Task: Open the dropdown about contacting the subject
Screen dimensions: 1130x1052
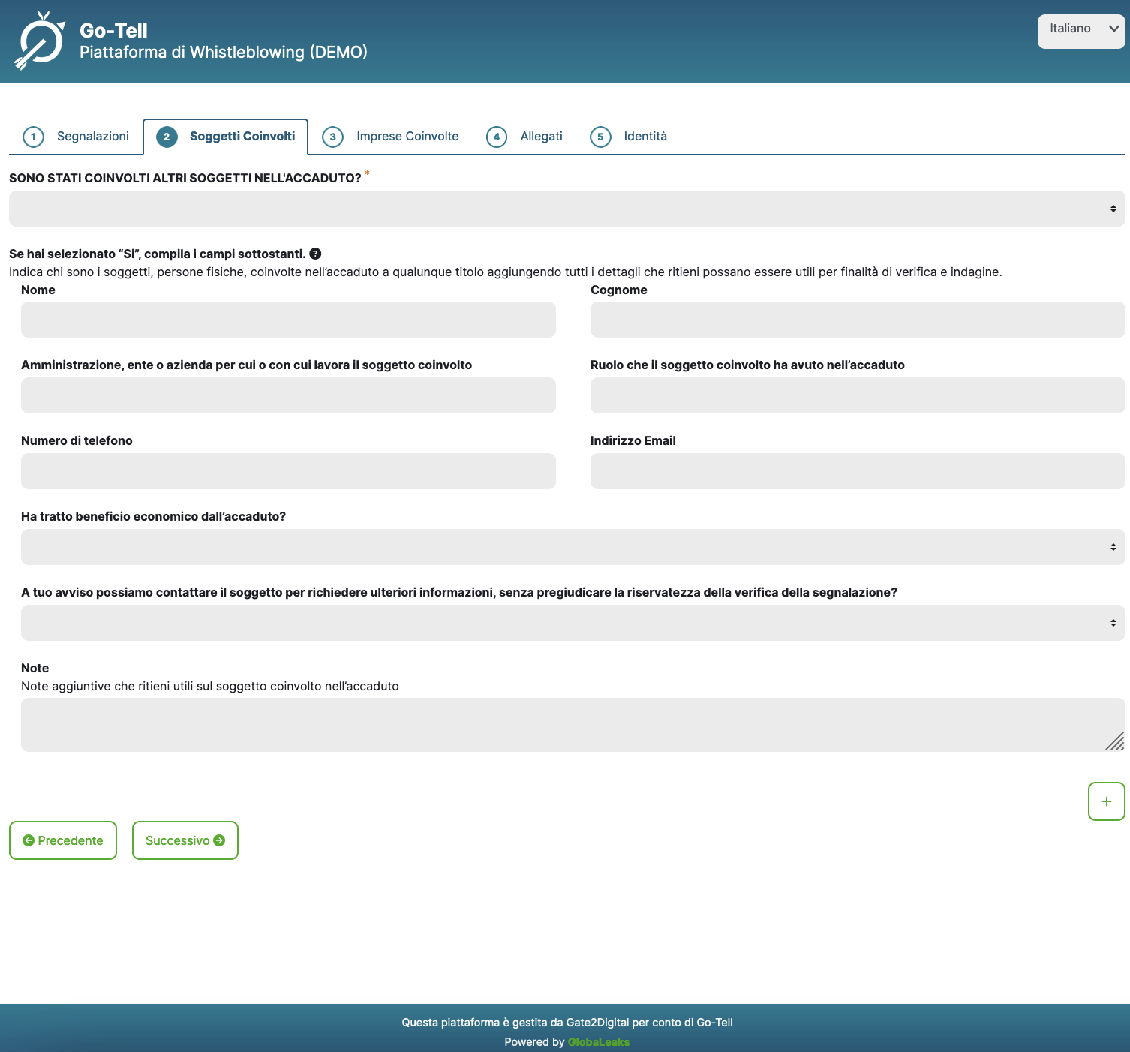Action: click(565, 622)
